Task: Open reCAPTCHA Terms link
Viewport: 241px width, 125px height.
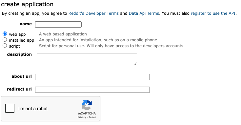Action: 92,117
